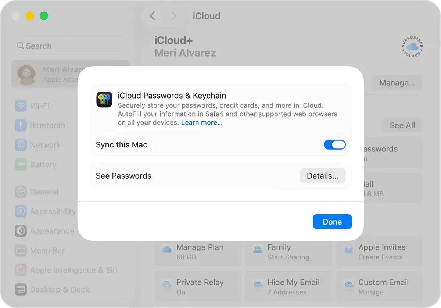Viewport: 441px width, 308px height.
Task: Open the Private Relay tile
Action: [198, 287]
